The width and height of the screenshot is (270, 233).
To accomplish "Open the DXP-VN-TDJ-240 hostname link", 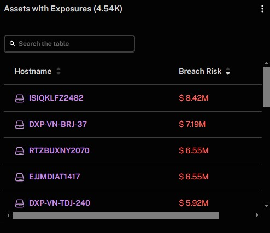I will point(60,203).
